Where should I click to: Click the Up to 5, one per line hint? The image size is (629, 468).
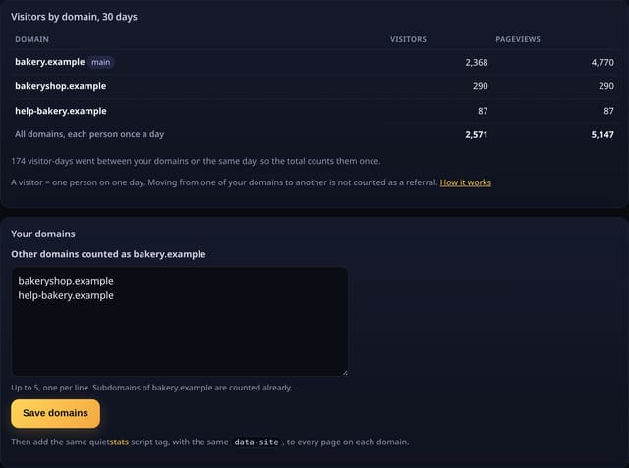pos(151,388)
